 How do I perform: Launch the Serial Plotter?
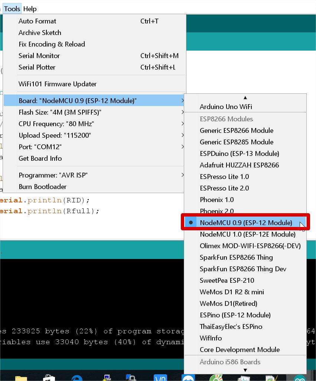[94, 67]
